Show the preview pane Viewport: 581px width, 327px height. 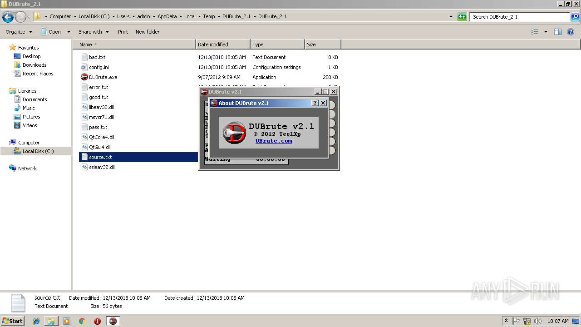click(x=558, y=32)
